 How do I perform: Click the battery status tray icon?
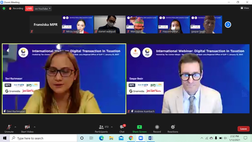click(x=221, y=138)
